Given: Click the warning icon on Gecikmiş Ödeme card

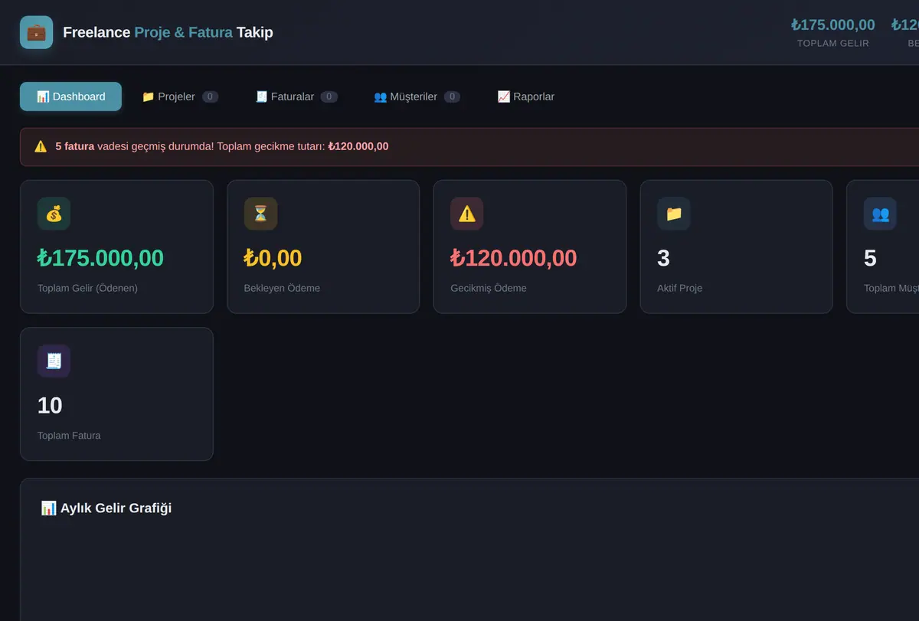Looking at the screenshot, I should click(x=467, y=214).
